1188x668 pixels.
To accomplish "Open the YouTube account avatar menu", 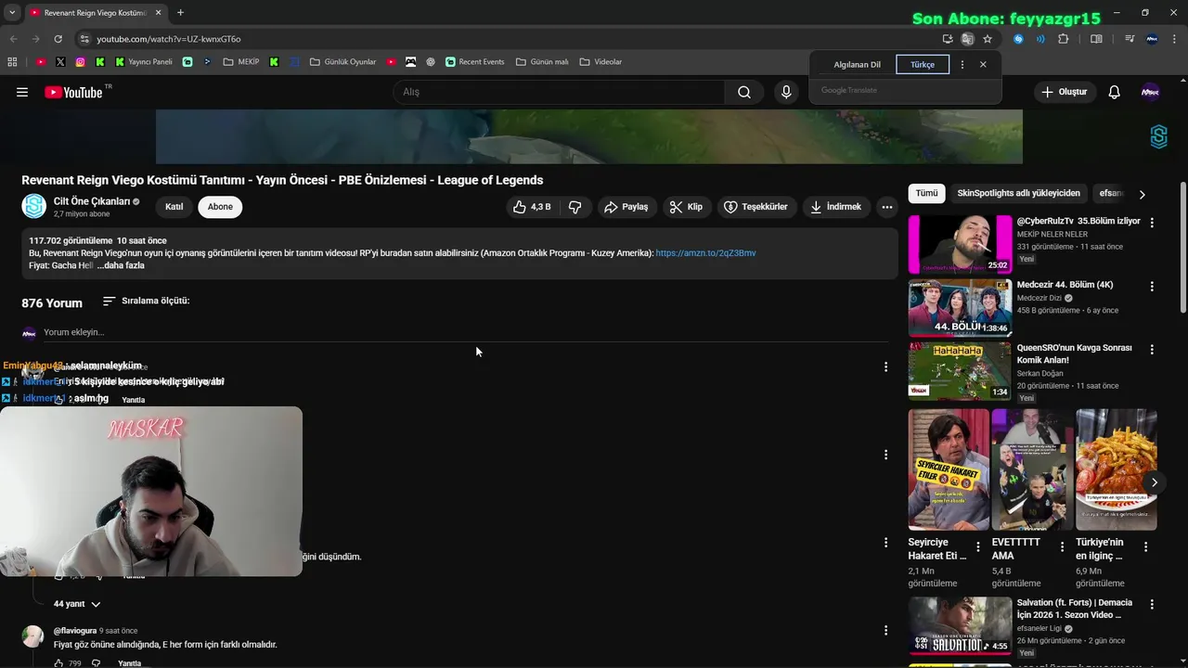I will coord(1150,92).
